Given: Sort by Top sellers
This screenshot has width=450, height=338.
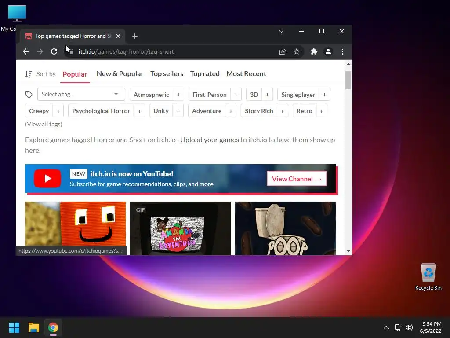Looking at the screenshot, I should click(x=167, y=74).
